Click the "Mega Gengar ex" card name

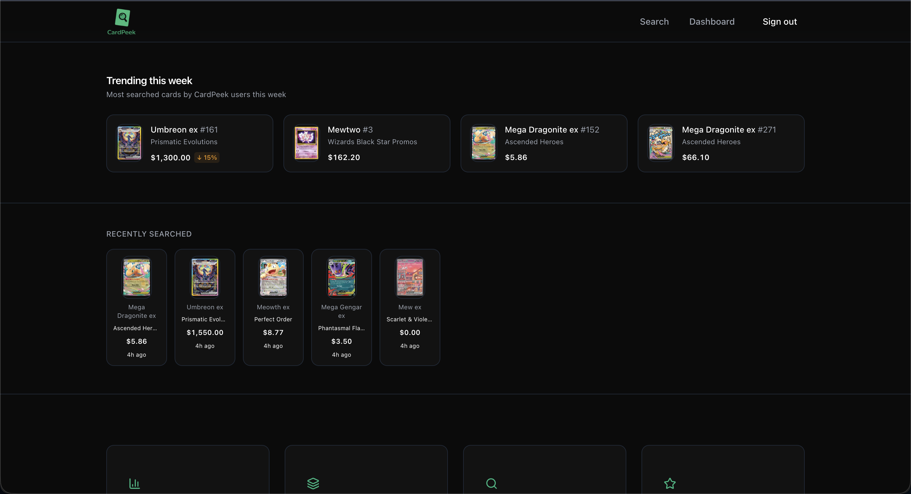click(x=341, y=311)
